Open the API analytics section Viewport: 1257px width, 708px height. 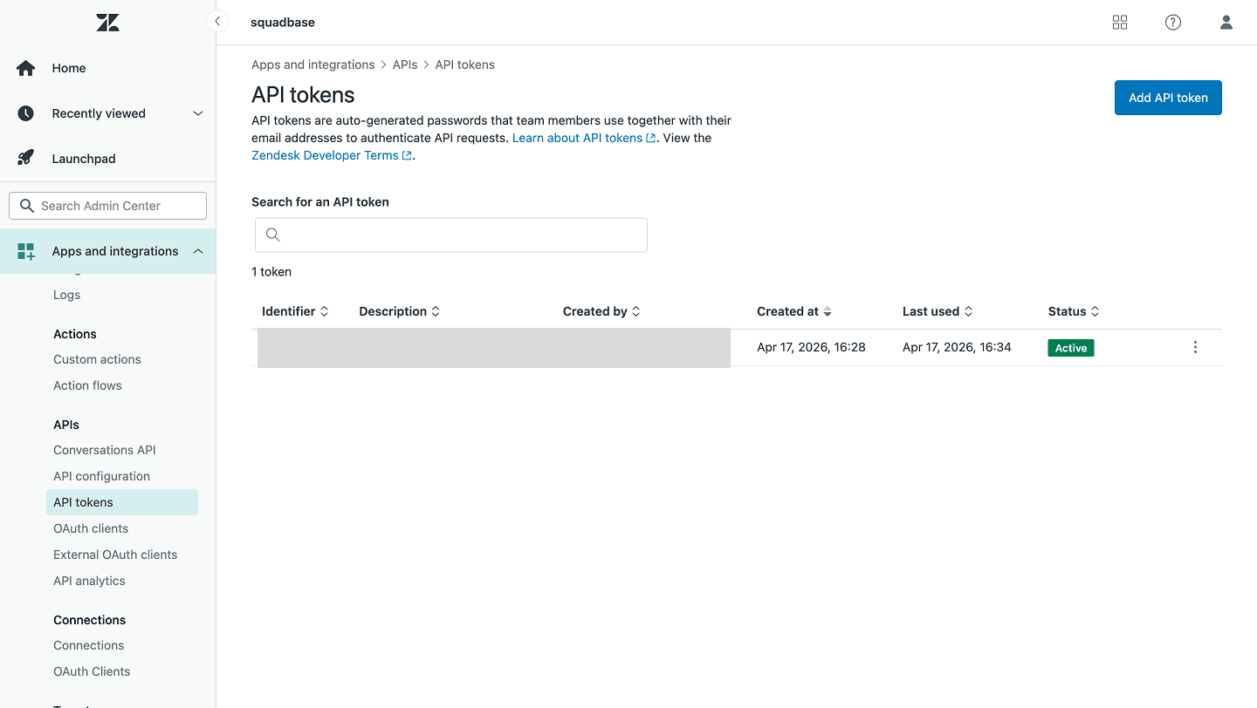(x=89, y=580)
